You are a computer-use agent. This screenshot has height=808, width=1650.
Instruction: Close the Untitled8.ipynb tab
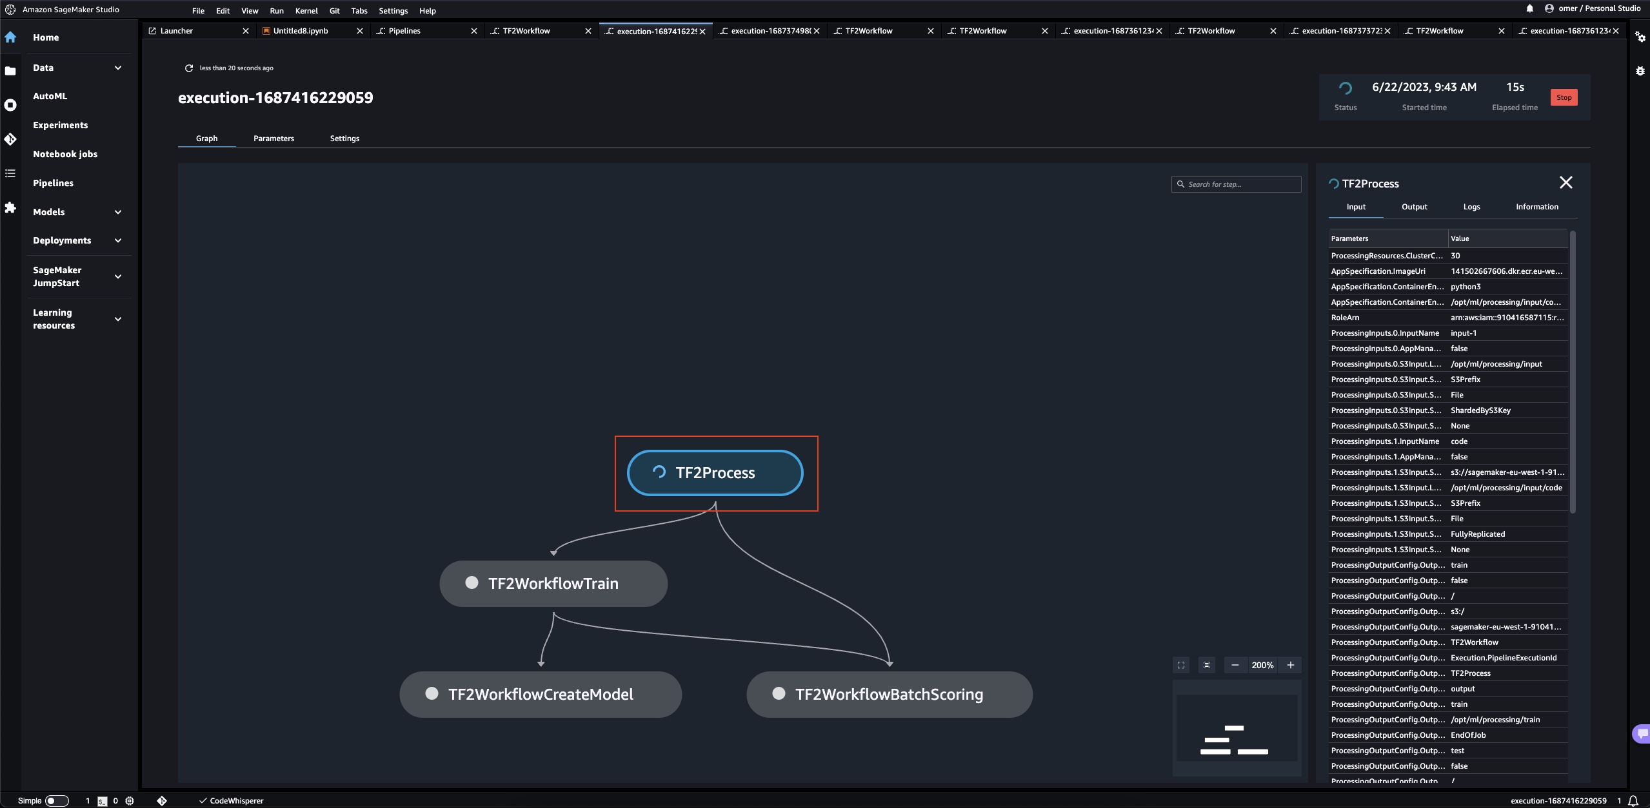coord(360,31)
